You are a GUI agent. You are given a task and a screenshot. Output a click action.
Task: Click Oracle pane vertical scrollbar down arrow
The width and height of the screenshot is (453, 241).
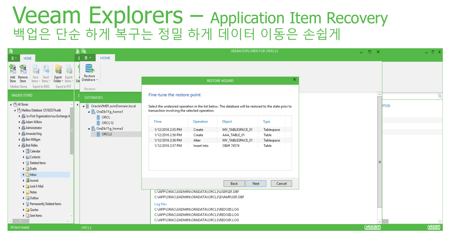click(380, 222)
